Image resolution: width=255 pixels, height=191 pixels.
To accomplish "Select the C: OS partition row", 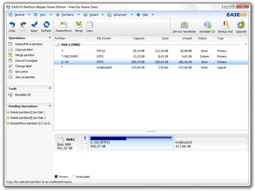I will click(151, 62).
